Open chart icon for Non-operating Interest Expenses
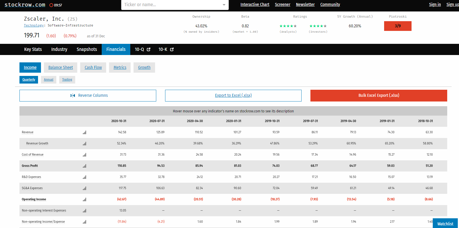Viewport: 459px width, 228px height. (x=85, y=211)
